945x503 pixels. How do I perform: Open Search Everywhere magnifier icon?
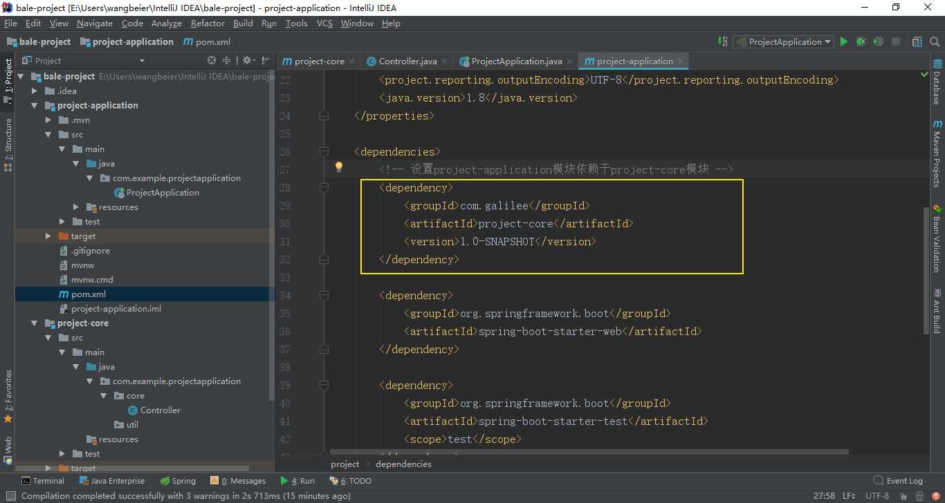coord(933,41)
